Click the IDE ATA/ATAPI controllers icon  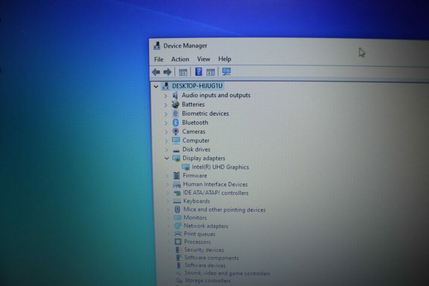coord(177,193)
